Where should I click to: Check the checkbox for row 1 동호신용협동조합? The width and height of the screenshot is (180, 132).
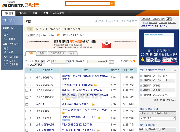pos(27,78)
